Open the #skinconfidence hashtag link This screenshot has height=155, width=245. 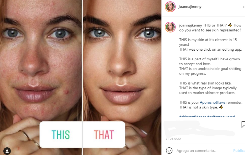point(193,116)
